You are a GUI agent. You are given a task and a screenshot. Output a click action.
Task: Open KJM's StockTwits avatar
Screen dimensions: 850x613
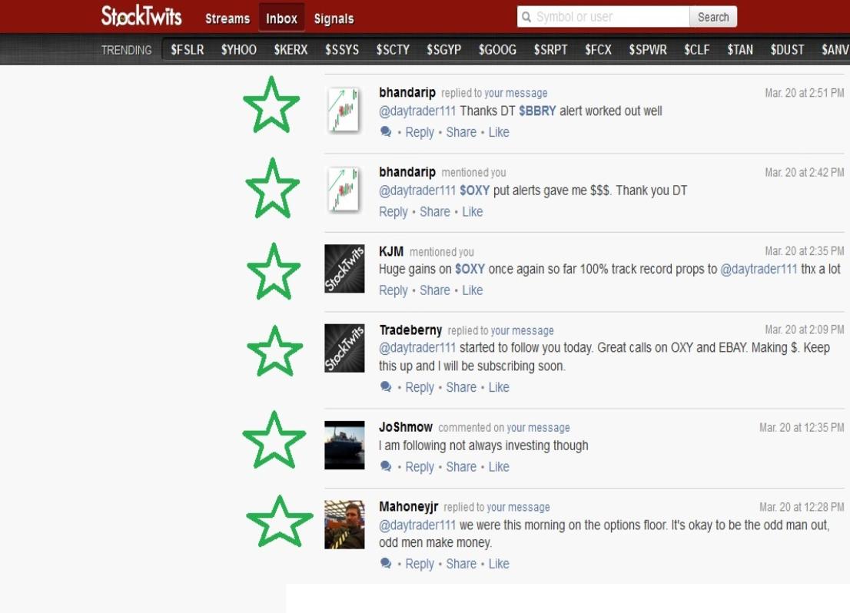344,268
